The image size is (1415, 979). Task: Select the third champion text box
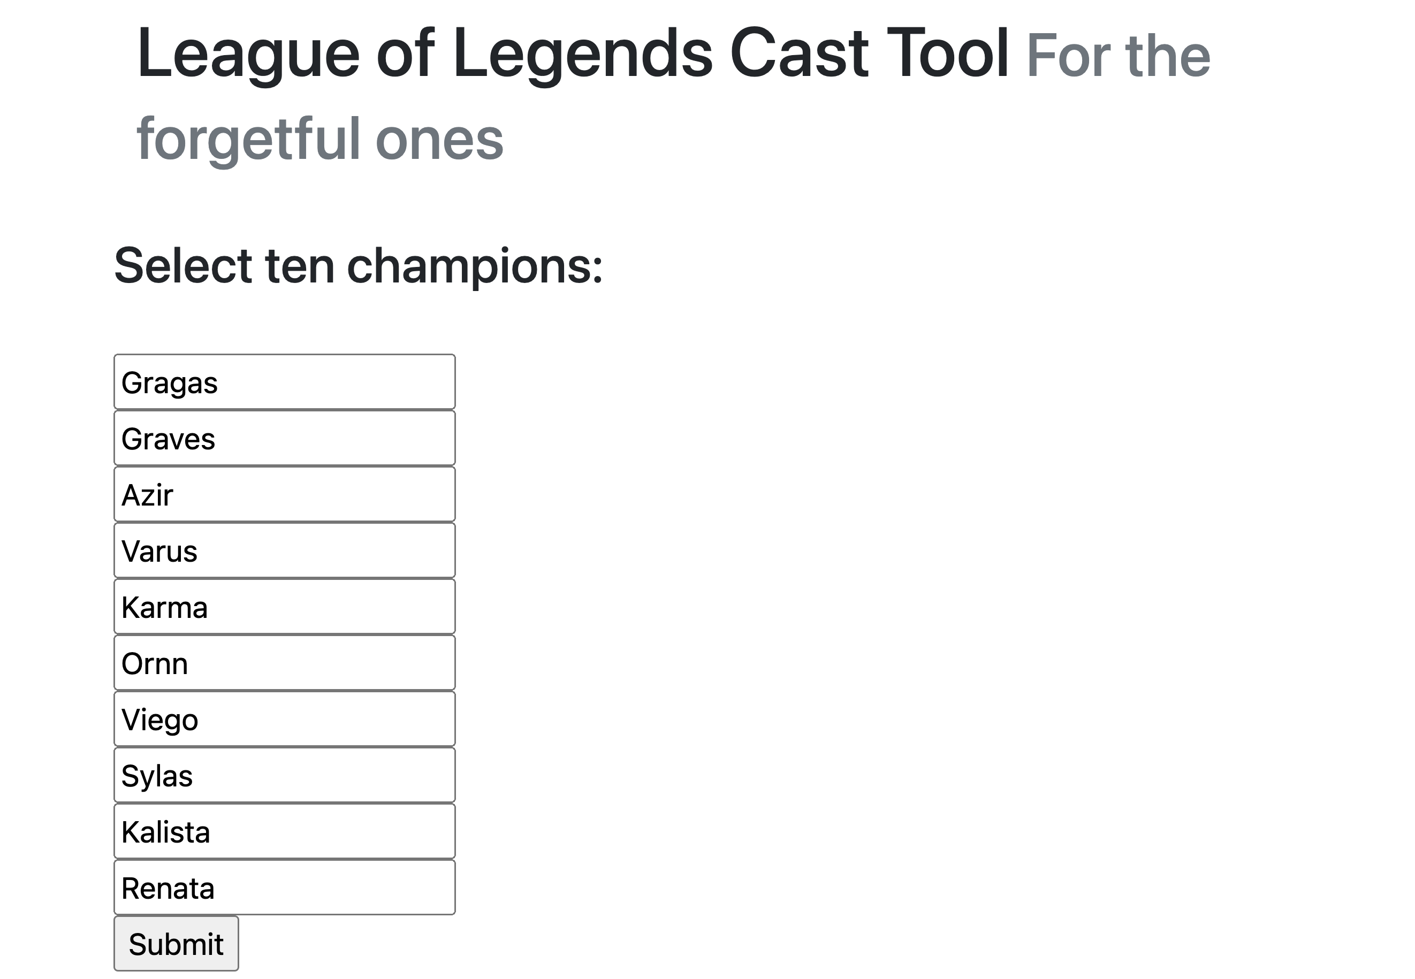coord(284,494)
